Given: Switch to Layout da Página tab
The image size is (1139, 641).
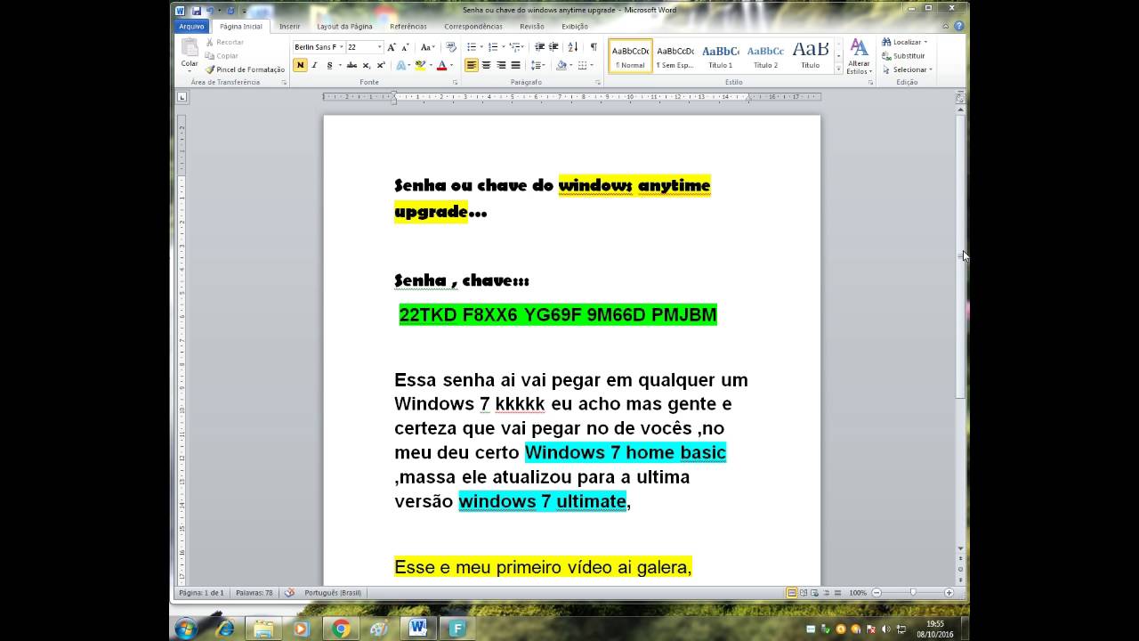Looking at the screenshot, I should (344, 27).
